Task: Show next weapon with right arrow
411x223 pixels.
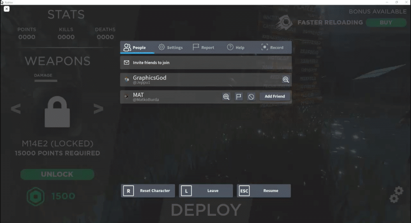Action: tap(98, 108)
